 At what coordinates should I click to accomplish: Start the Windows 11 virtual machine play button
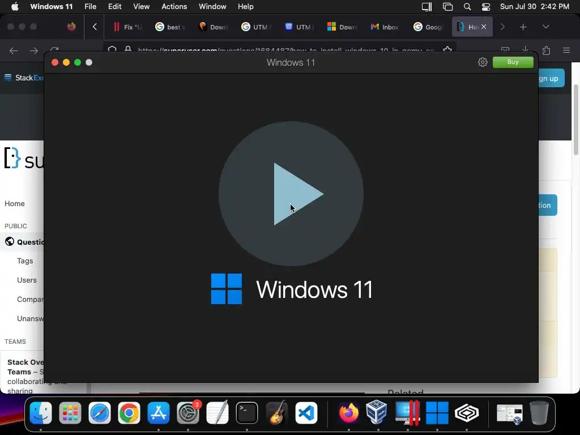pyautogui.click(x=291, y=194)
